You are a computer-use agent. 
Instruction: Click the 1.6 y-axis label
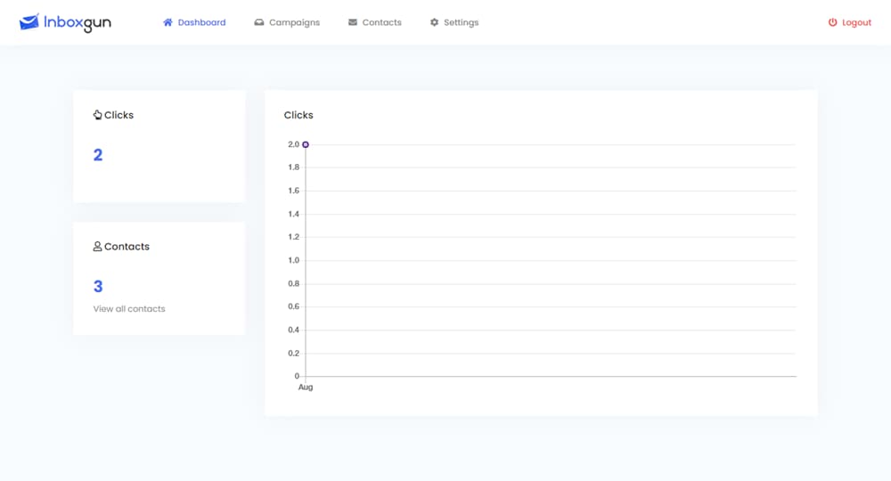[293, 191]
